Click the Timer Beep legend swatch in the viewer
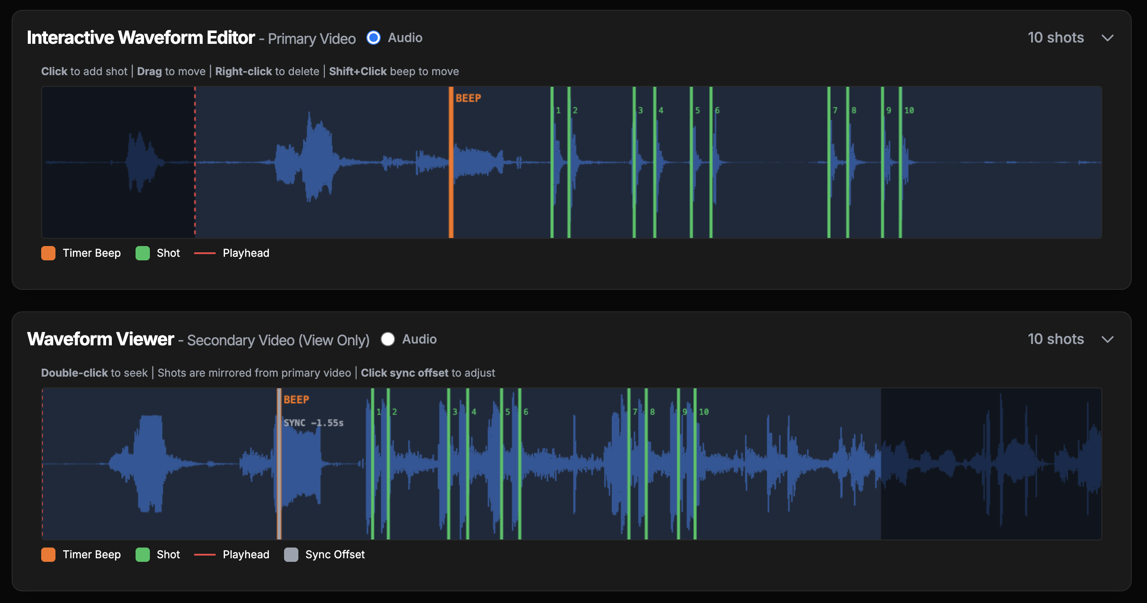This screenshot has width=1147, height=603. (48, 555)
